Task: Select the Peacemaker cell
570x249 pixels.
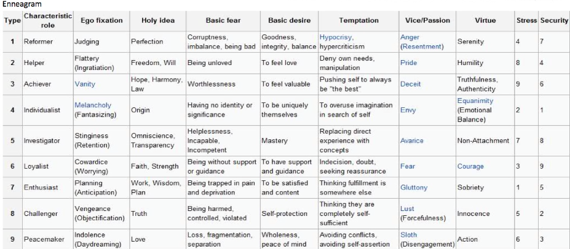Action: point(41,240)
